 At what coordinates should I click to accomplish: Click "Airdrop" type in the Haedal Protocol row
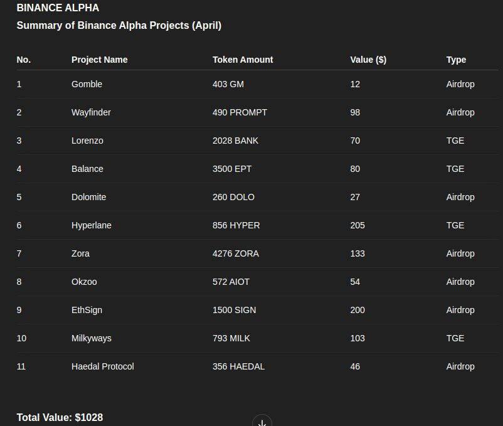tap(460, 366)
